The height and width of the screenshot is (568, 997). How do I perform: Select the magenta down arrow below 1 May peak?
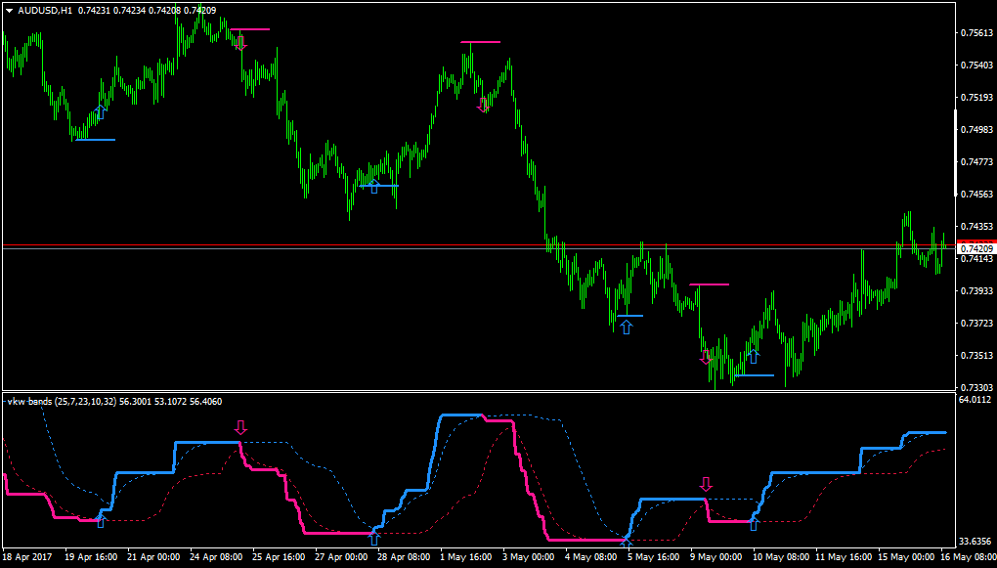483,105
